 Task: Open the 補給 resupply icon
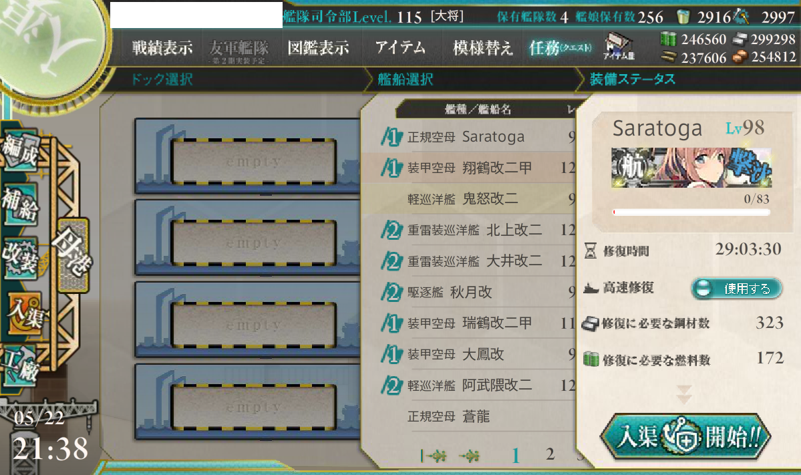(21, 204)
